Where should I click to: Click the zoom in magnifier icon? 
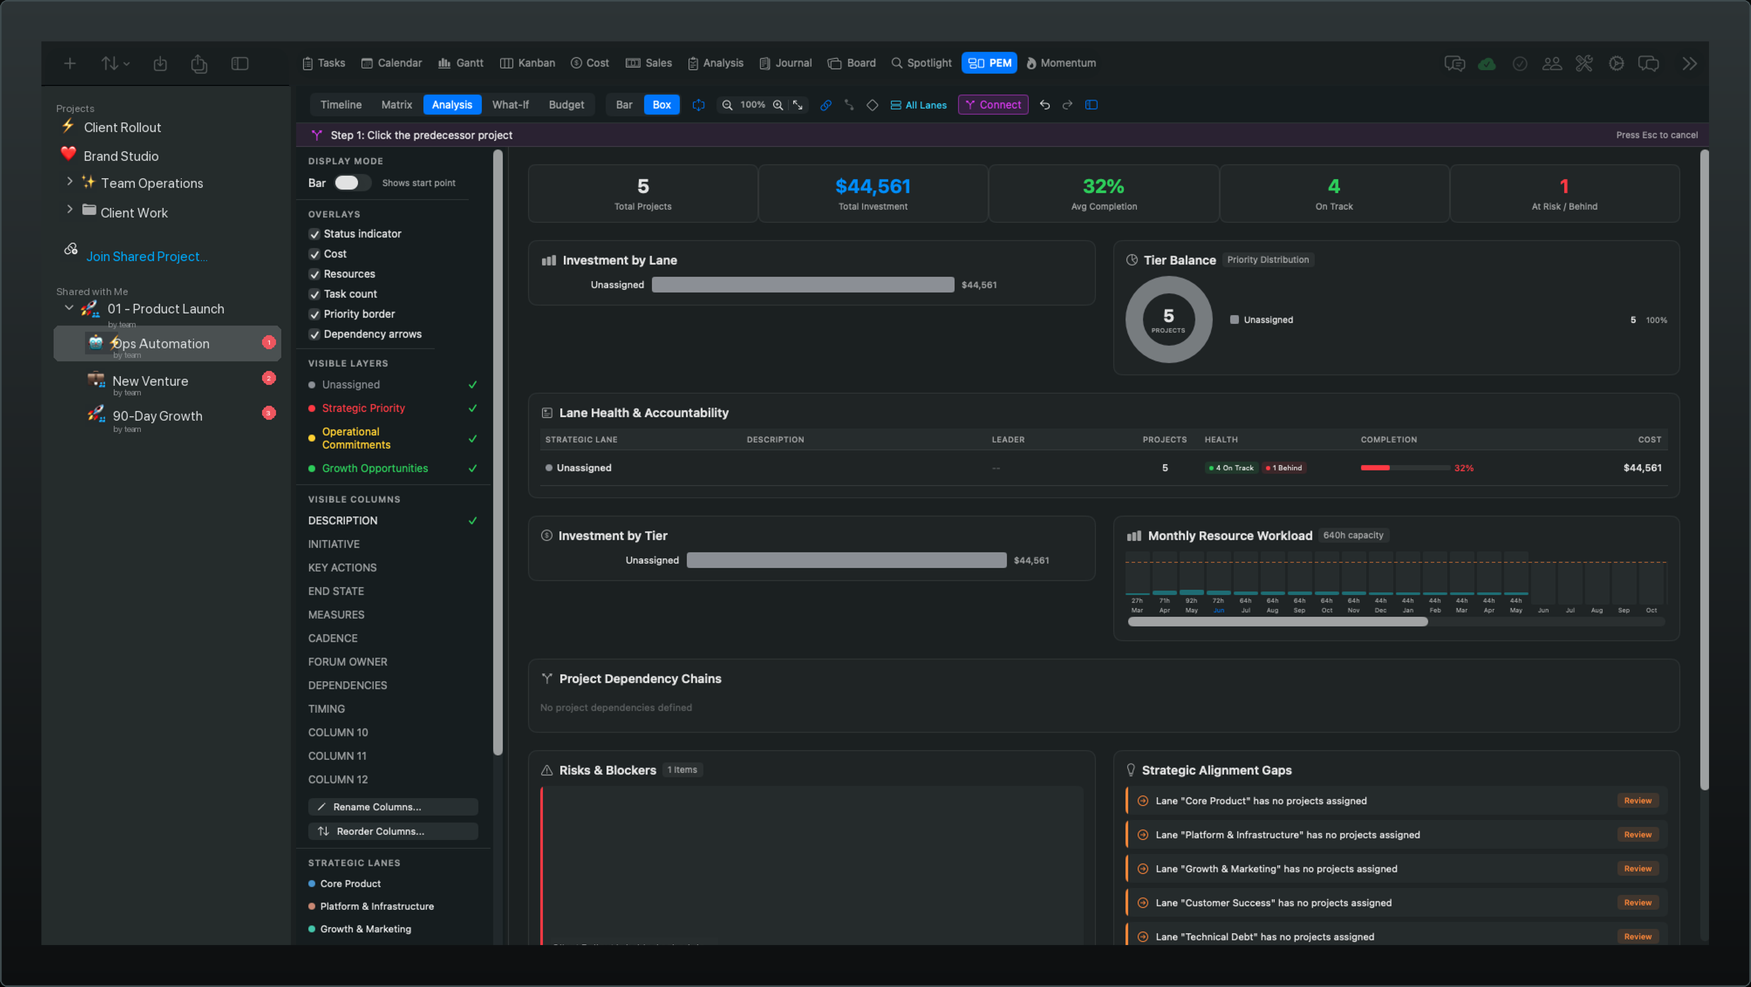777,105
